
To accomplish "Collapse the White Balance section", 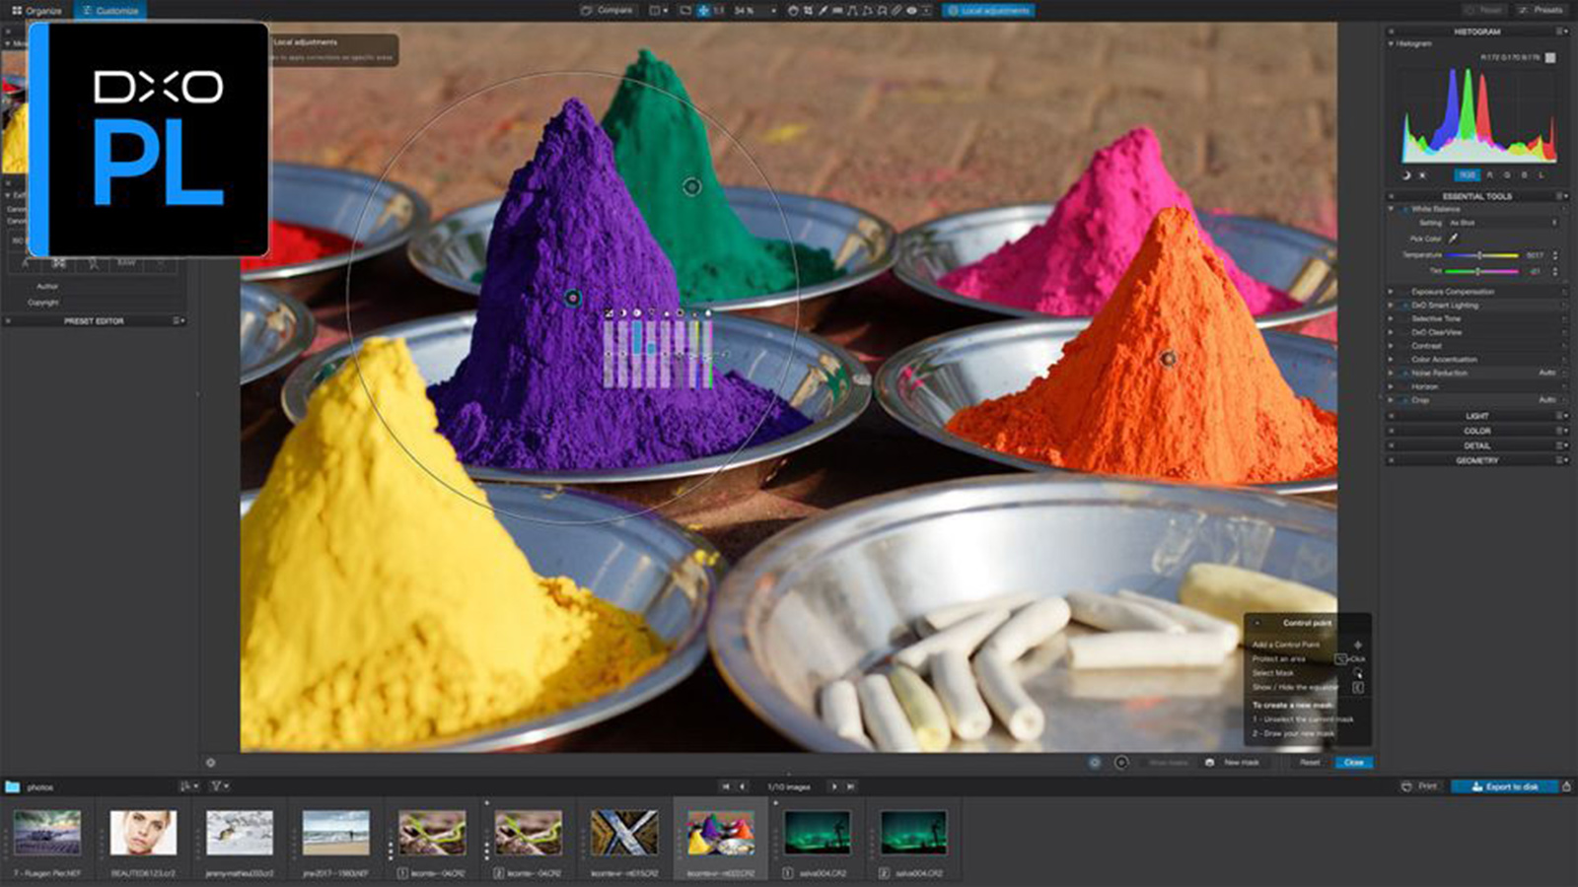I will coord(1392,209).
